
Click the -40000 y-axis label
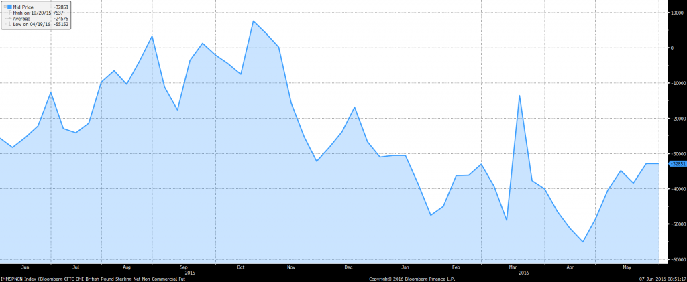tap(678, 189)
